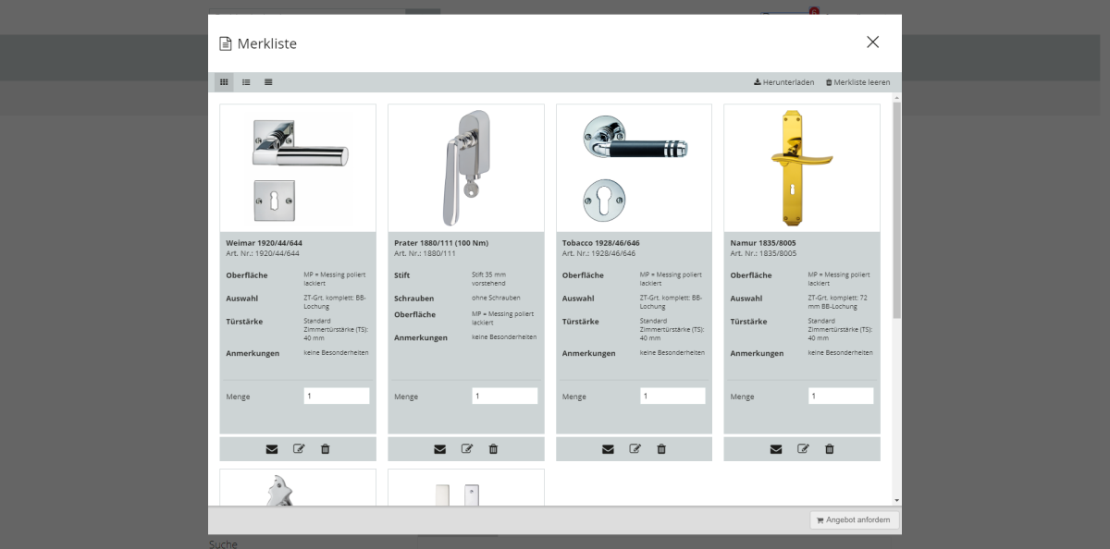Request a quote with Angebot anfordern
The height and width of the screenshot is (549, 1110).
855,520
